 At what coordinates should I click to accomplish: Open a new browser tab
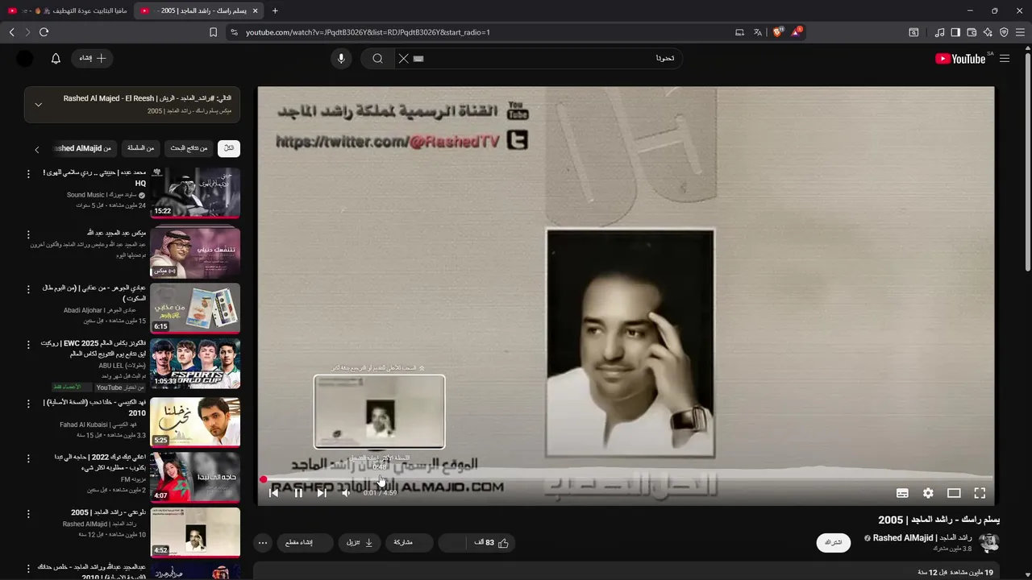[275, 10]
